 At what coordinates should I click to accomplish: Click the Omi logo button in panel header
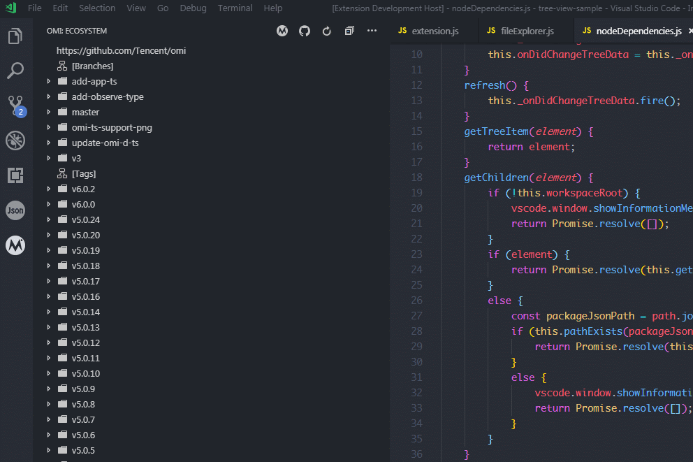(x=282, y=31)
